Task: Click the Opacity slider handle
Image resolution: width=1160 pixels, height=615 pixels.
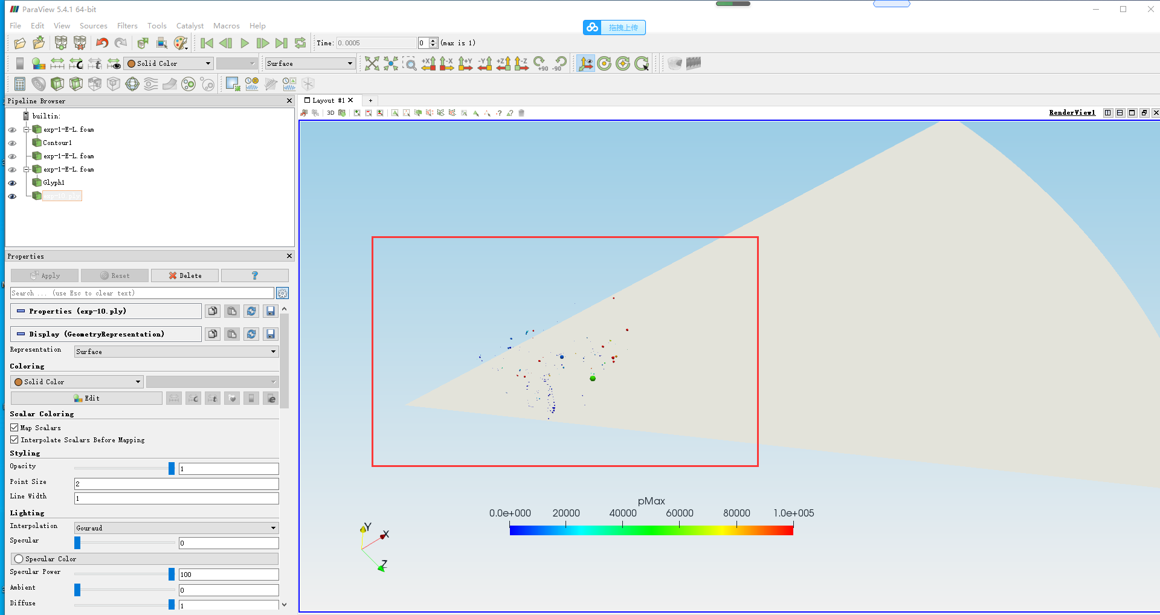Action: pyautogui.click(x=172, y=468)
